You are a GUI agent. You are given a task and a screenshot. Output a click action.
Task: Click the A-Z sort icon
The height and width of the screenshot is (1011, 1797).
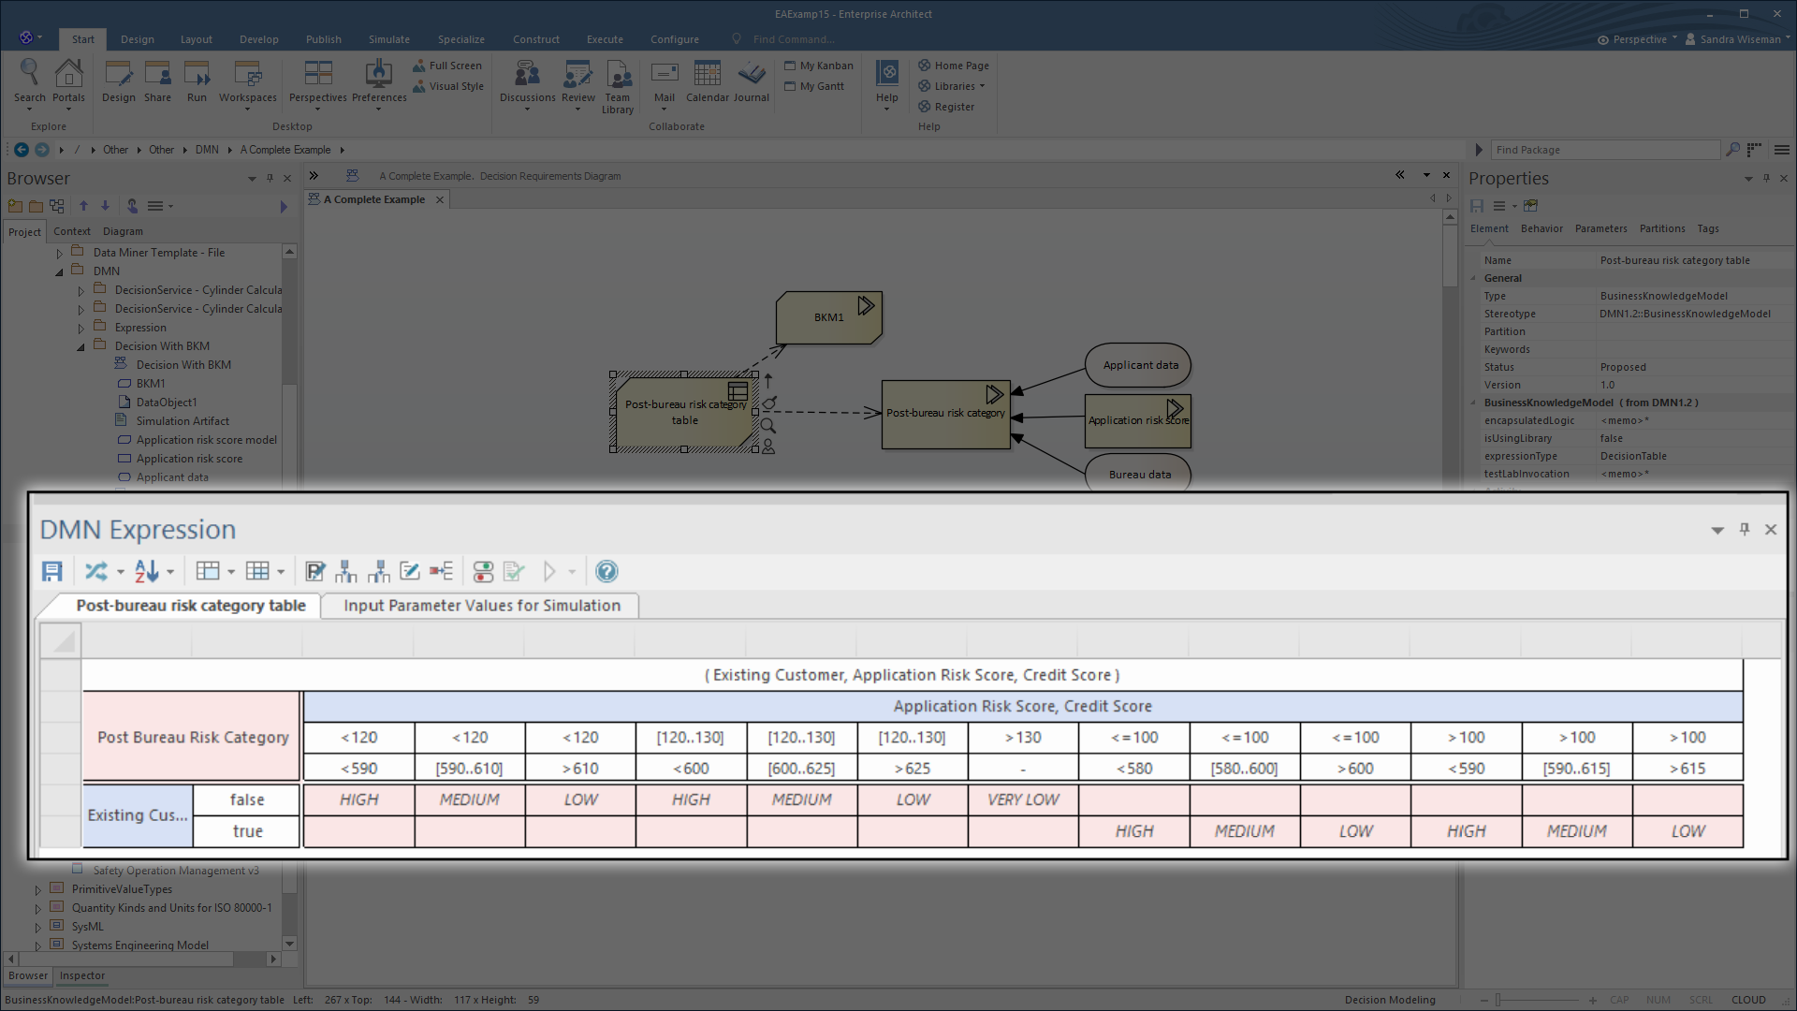pos(146,571)
